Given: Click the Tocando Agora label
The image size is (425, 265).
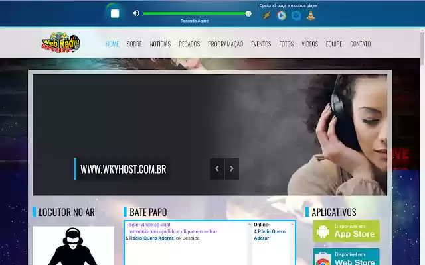Looking at the screenshot, I should tap(195, 21).
